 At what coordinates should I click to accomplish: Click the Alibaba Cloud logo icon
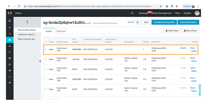(10, 13)
